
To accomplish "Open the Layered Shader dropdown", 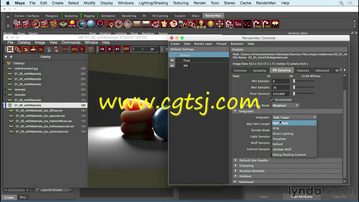I will pyautogui.click(x=54, y=190).
